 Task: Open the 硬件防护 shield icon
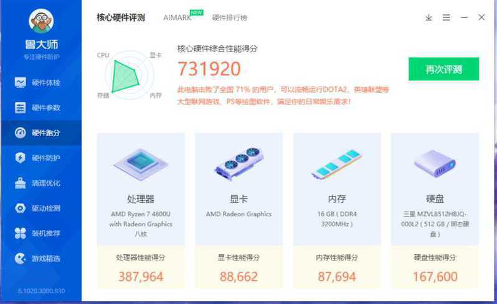[x=21, y=157]
